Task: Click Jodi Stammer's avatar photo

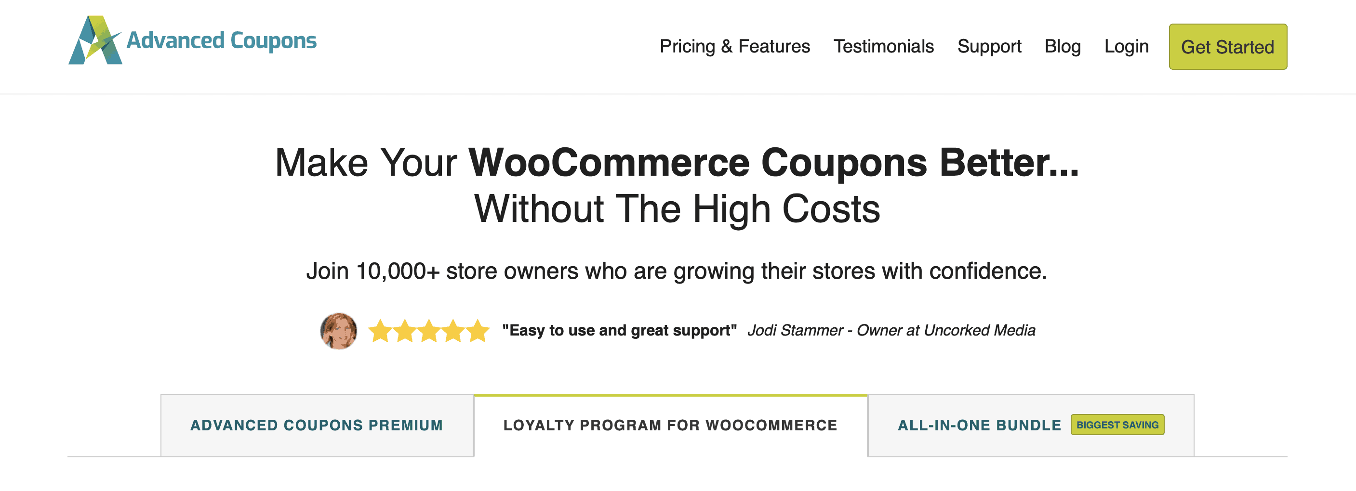Action: 338,331
